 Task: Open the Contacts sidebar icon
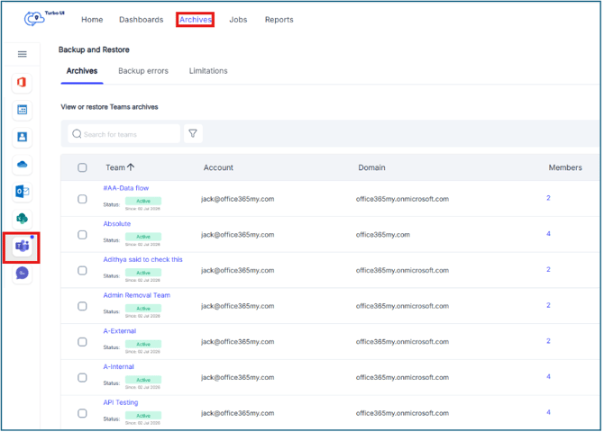[x=22, y=137]
